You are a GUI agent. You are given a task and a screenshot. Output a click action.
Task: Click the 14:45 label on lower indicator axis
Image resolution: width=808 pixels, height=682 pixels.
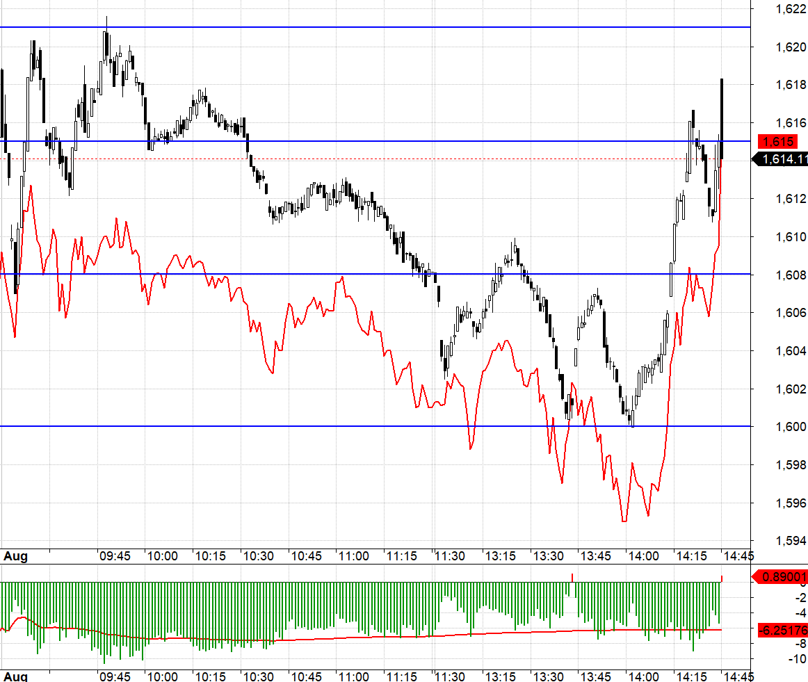pos(739,676)
